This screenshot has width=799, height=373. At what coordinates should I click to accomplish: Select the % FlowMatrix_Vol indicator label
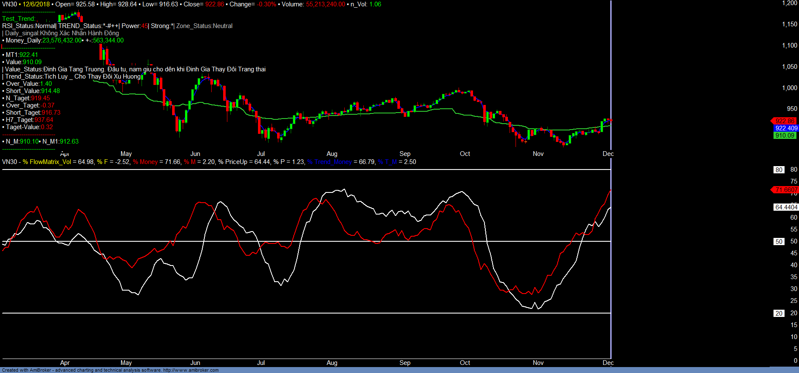[47, 162]
